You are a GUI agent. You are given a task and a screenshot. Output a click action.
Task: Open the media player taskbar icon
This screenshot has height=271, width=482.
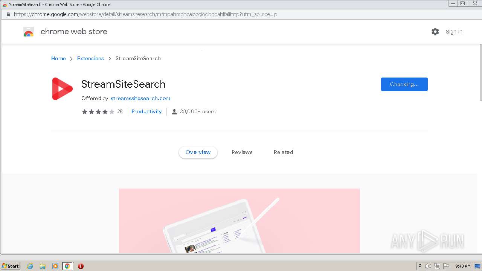tap(55, 266)
